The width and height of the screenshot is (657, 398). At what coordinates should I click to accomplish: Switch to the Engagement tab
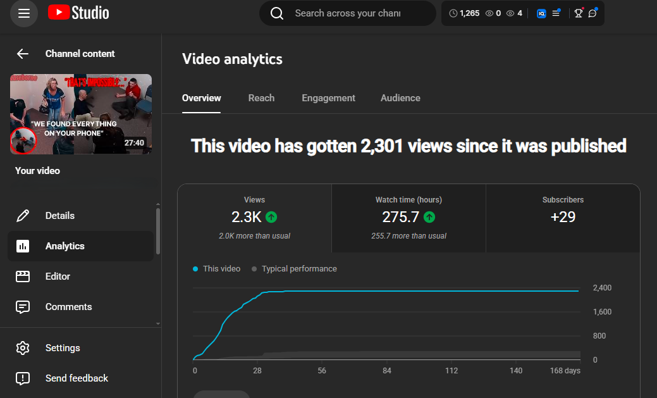click(x=328, y=98)
